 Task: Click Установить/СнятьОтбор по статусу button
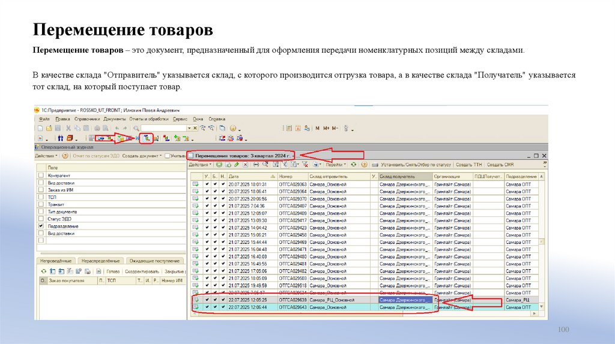pyautogui.click(x=416, y=165)
